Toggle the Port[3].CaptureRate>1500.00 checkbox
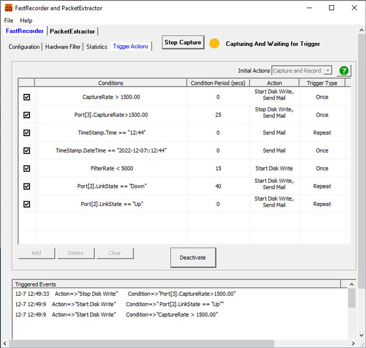The width and height of the screenshot is (366, 348). tap(27, 115)
